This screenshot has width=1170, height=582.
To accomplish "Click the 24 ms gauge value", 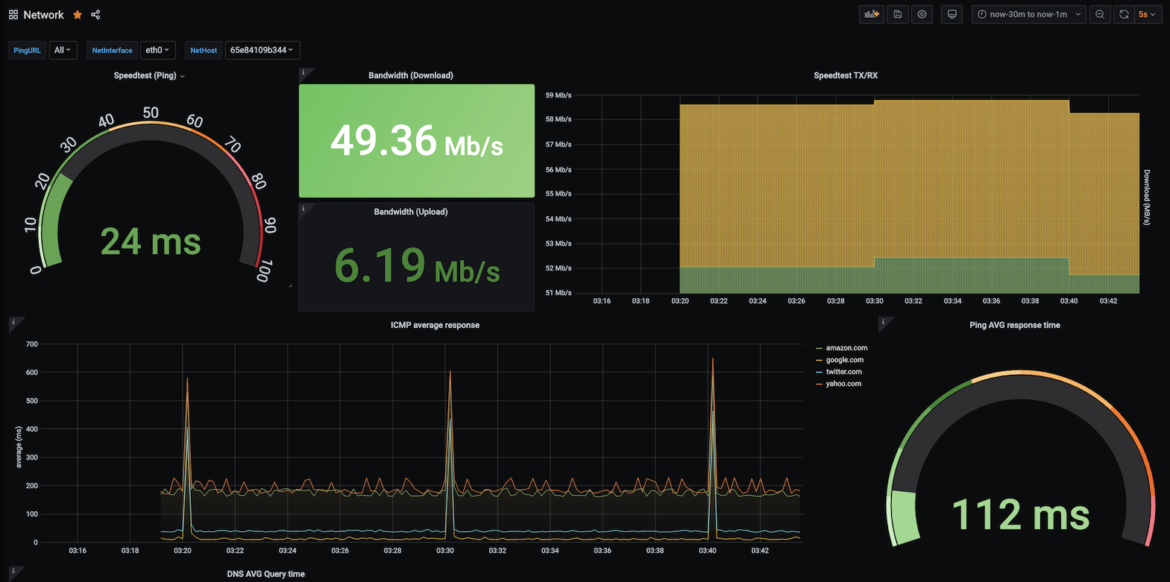I will [151, 241].
